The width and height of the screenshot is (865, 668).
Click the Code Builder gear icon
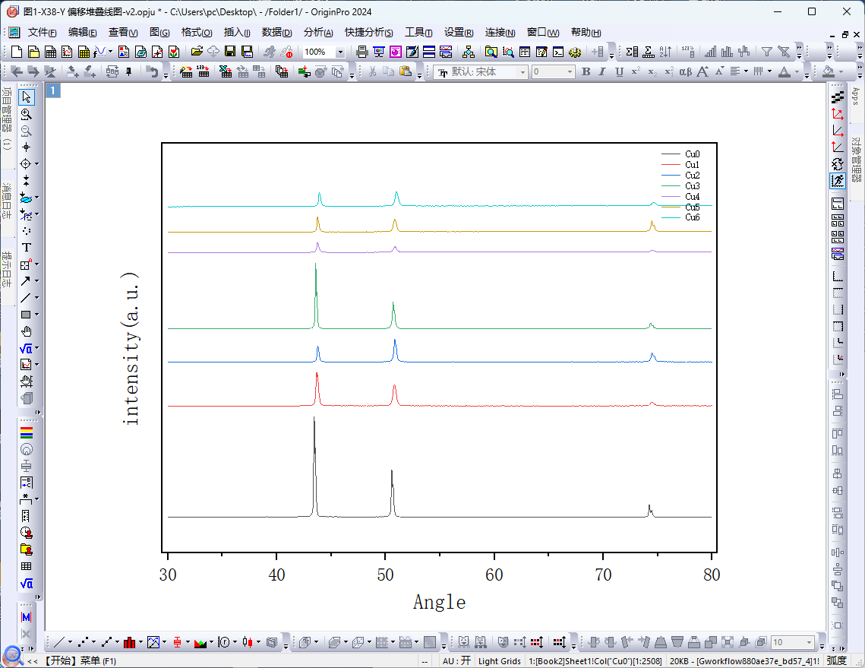click(x=575, y=52)
